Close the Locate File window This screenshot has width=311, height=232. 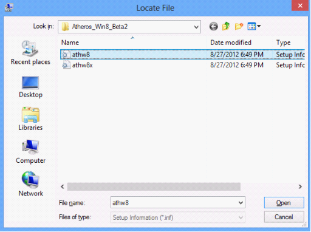(300, 5)
